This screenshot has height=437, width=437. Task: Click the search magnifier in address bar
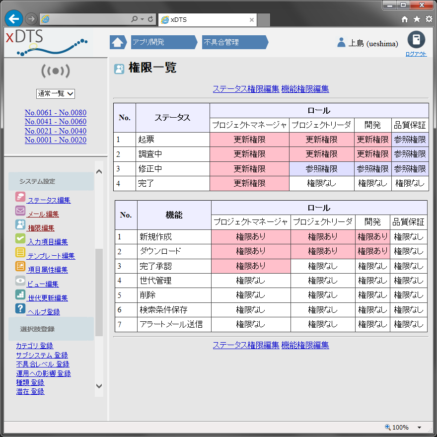135,19
